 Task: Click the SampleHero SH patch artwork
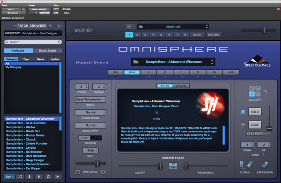click(x=210, y=106)
